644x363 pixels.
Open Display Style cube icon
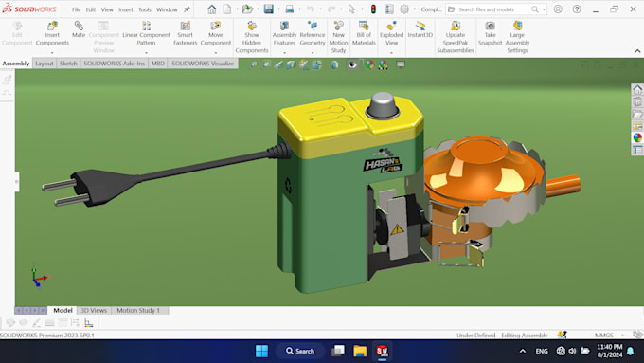pyautogui.click(x=334, y=64)
